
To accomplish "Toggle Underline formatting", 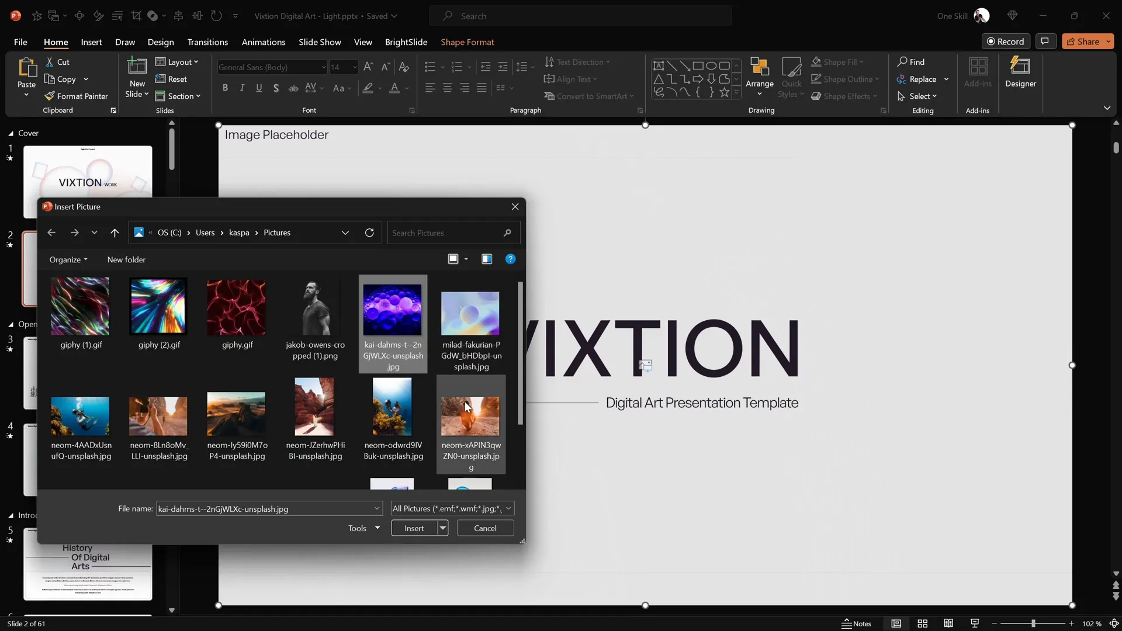I will (x=259, y=88).
